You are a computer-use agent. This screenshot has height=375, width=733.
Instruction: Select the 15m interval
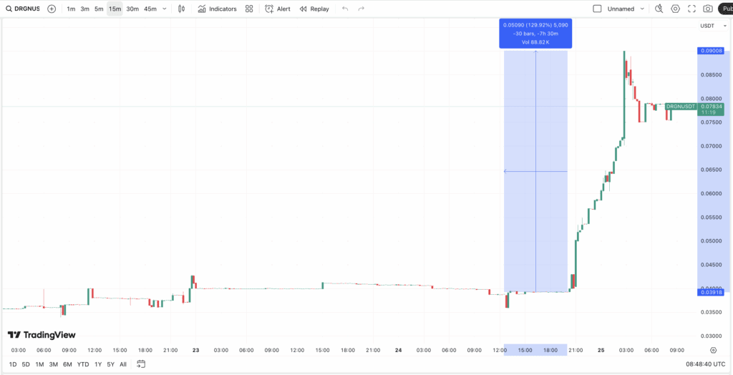pyautogui.click(x=115, y=9)
